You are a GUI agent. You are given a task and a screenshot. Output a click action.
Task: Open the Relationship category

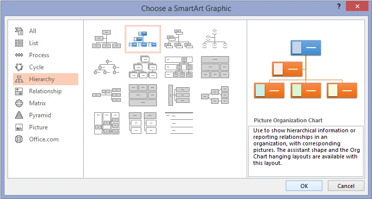tap(46, 91)
